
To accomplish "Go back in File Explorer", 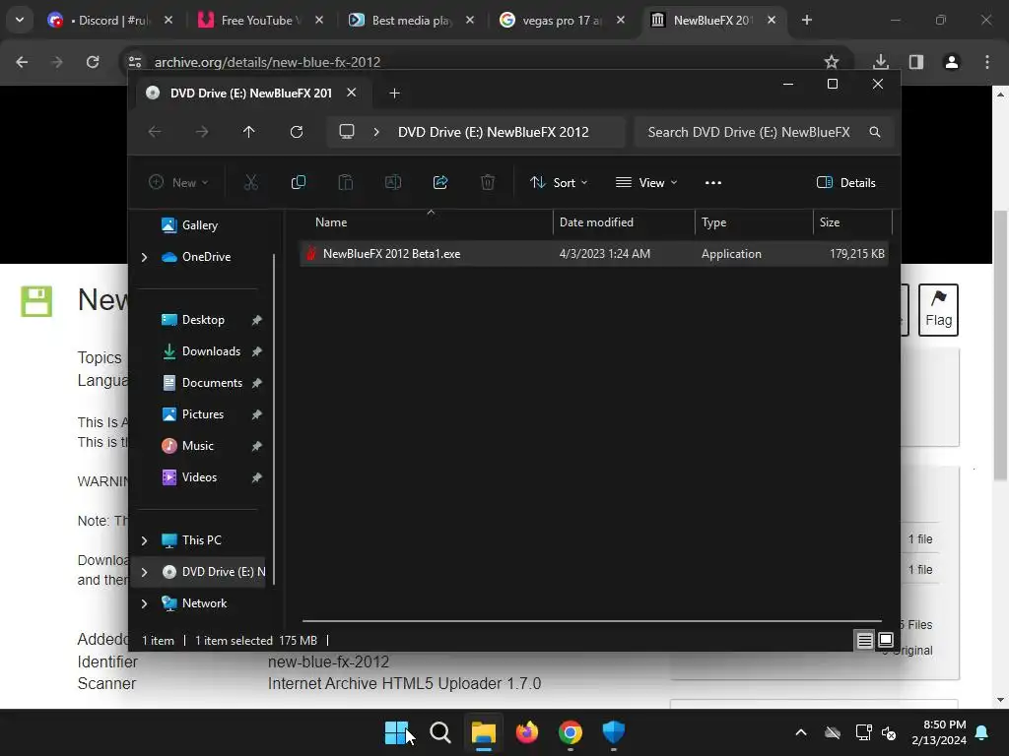I will click(155, 132).
